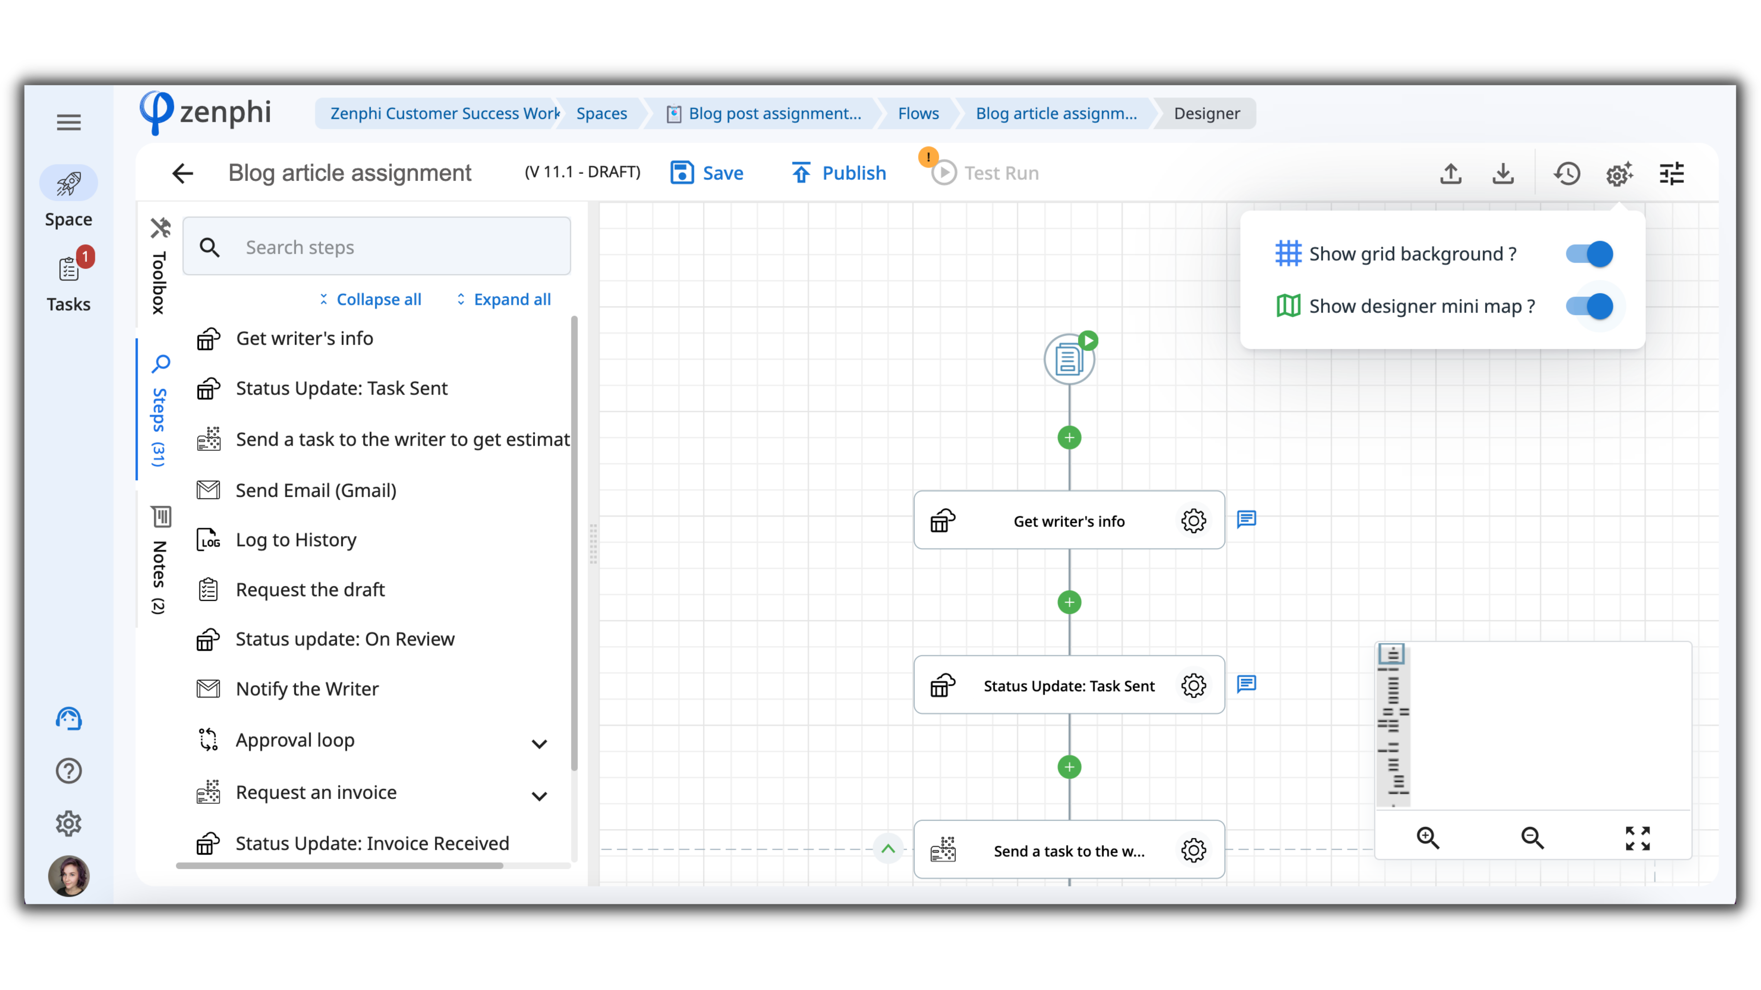The height and width of the screenshot is (990, 1761).
Task: Open the Notes (2) side tab
Action: coord(160,560)
